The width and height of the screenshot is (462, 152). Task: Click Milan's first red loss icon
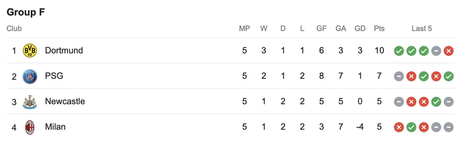[399, 127]
